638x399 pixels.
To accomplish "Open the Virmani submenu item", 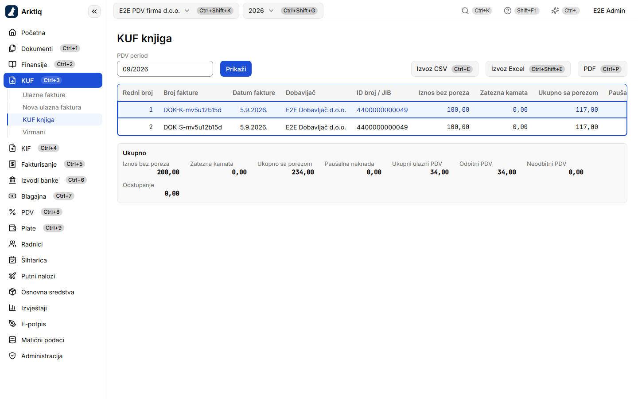I will pos(34,132).
